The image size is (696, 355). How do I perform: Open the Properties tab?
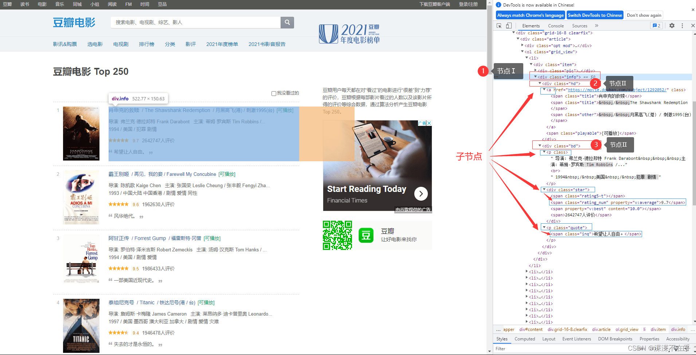point(649,339)
